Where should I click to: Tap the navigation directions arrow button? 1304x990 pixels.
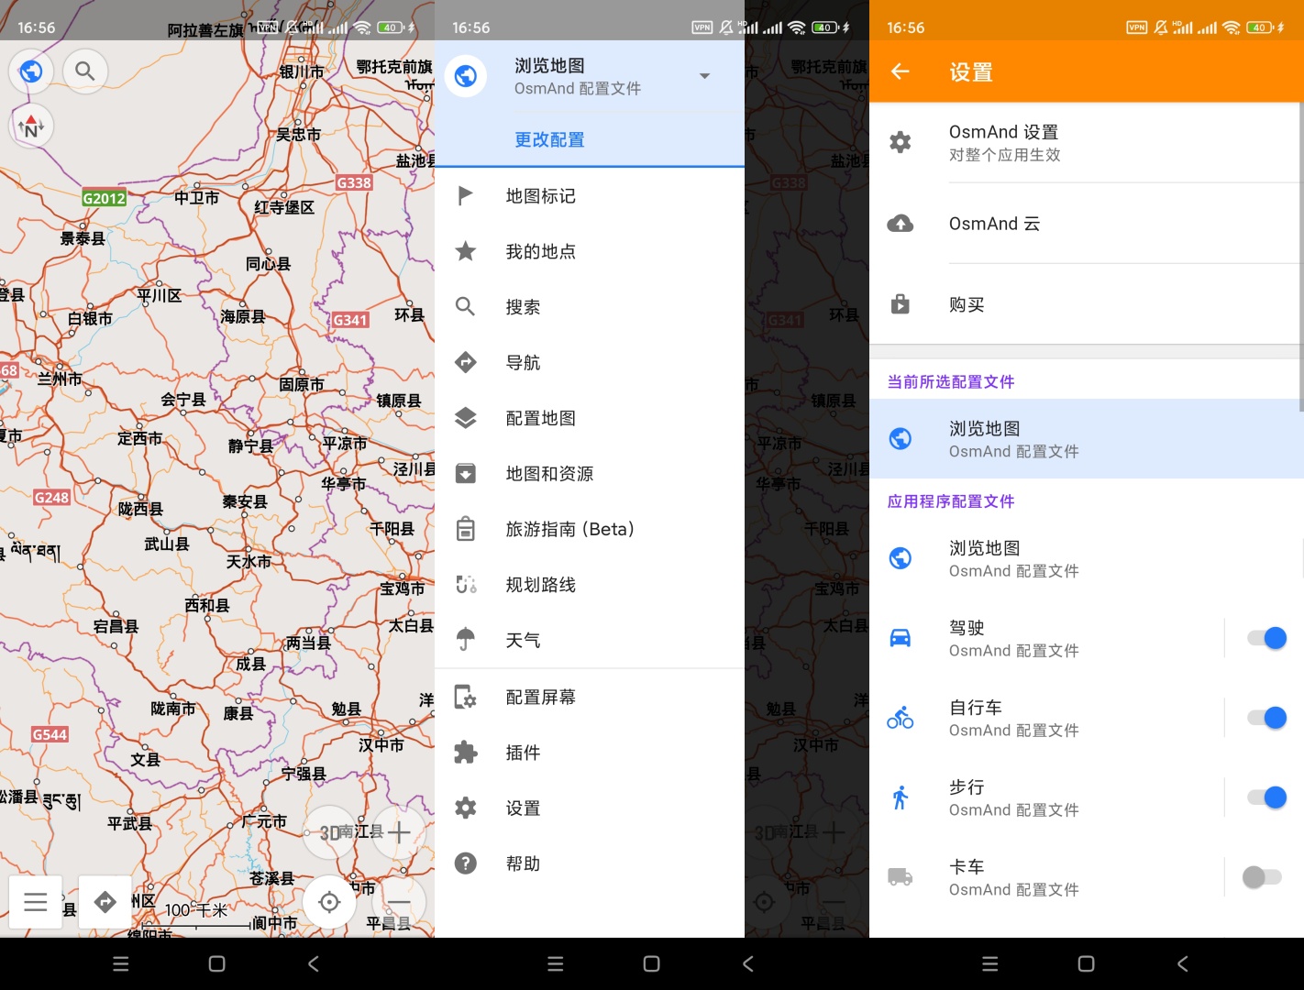tap(105, 902)
